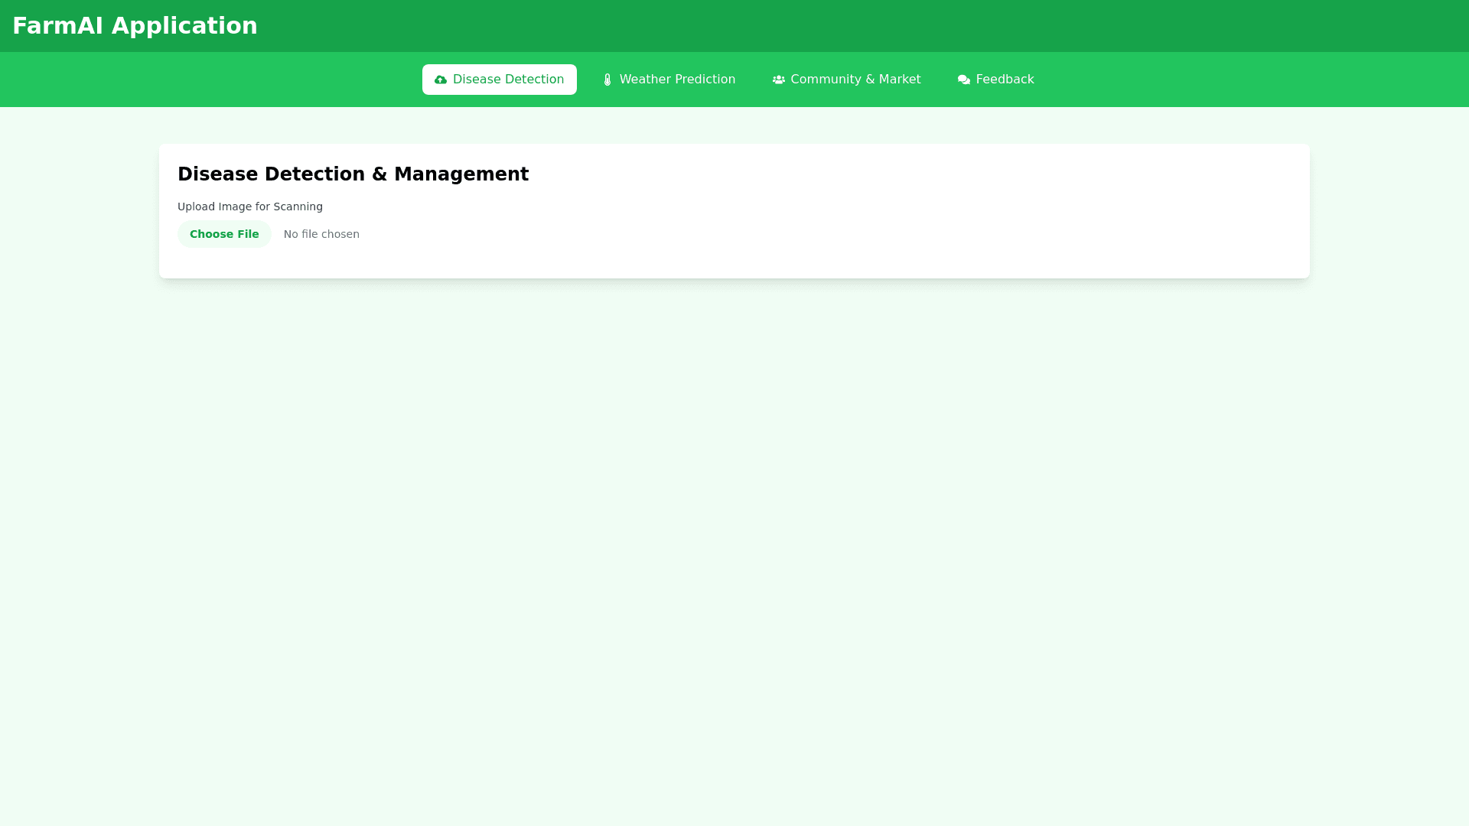The image size is (1469, 826).
Task: Click the word 'FarmAI' in the top header
Action: [x=57, y=25]
